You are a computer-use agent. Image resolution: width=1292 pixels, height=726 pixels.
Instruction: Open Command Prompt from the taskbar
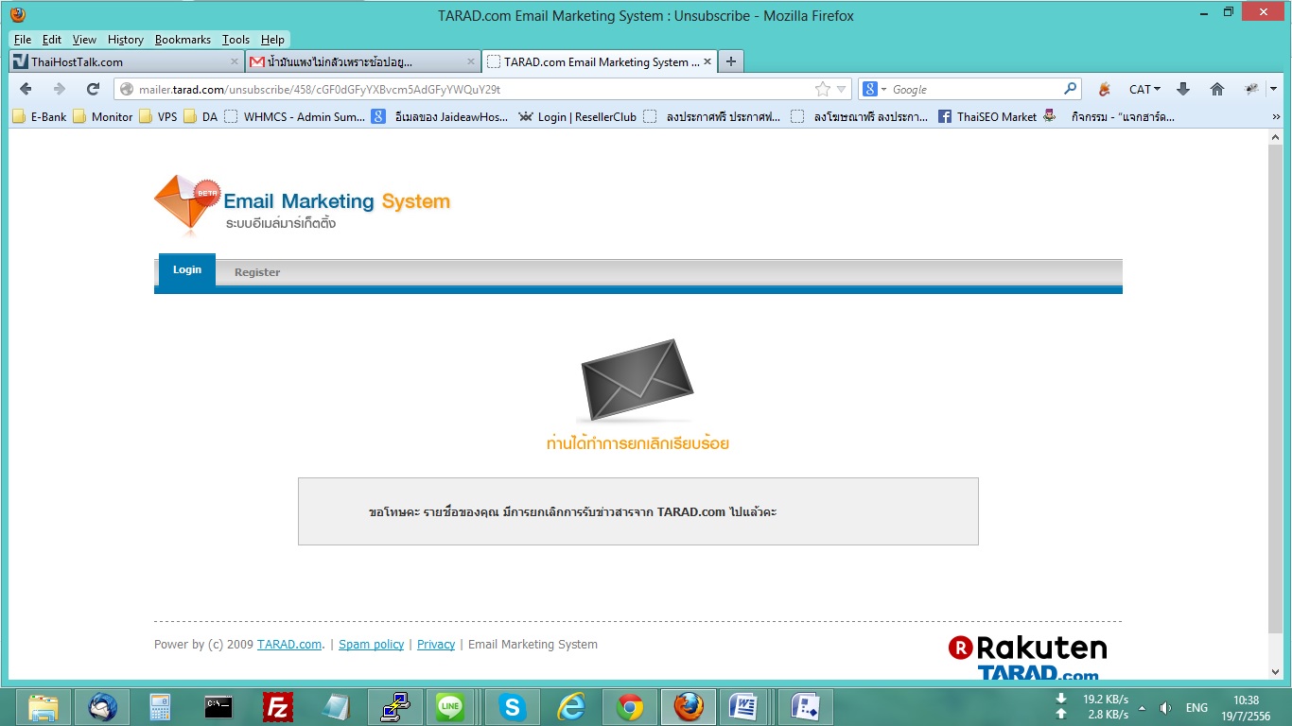pos(219,706)
